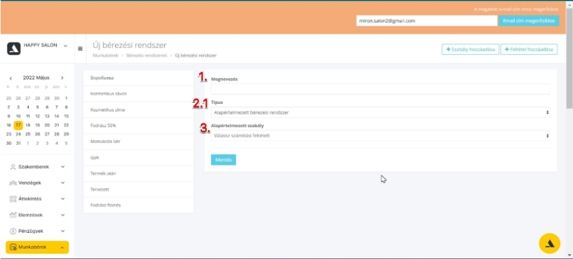Click the Megnevezés input field
This screenshot has height=259, width=573.
click(380, 89)
